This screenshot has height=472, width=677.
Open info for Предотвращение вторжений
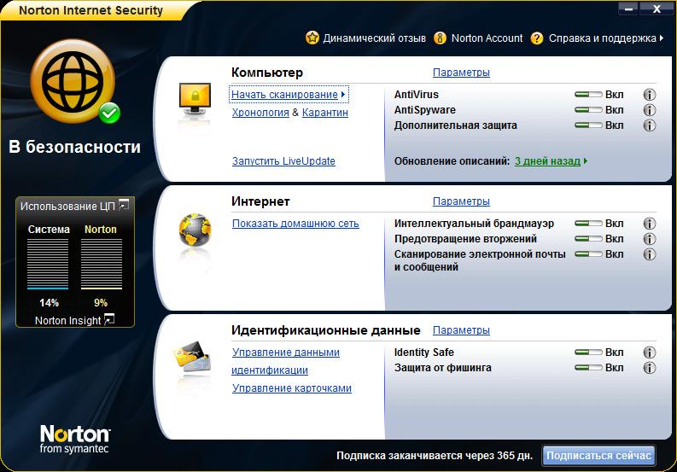650,239
